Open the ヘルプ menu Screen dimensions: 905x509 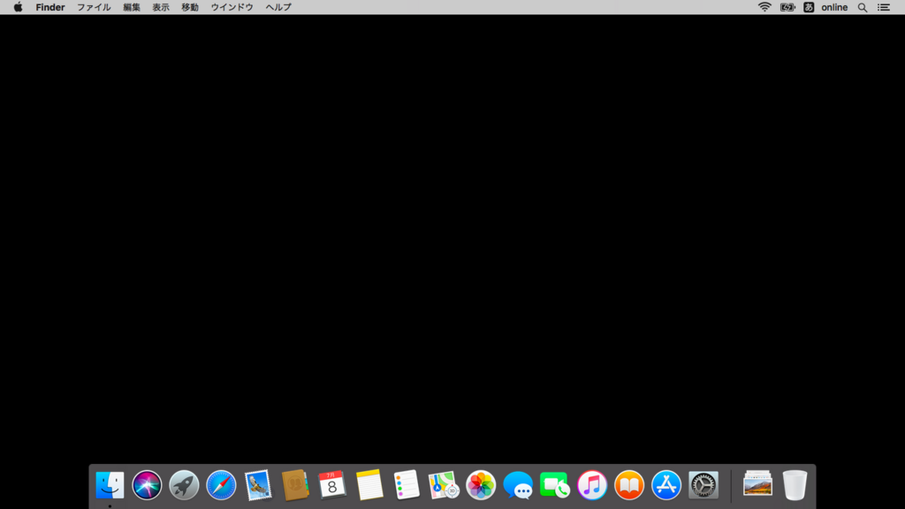pyautogui.click(x=277, y=7)
